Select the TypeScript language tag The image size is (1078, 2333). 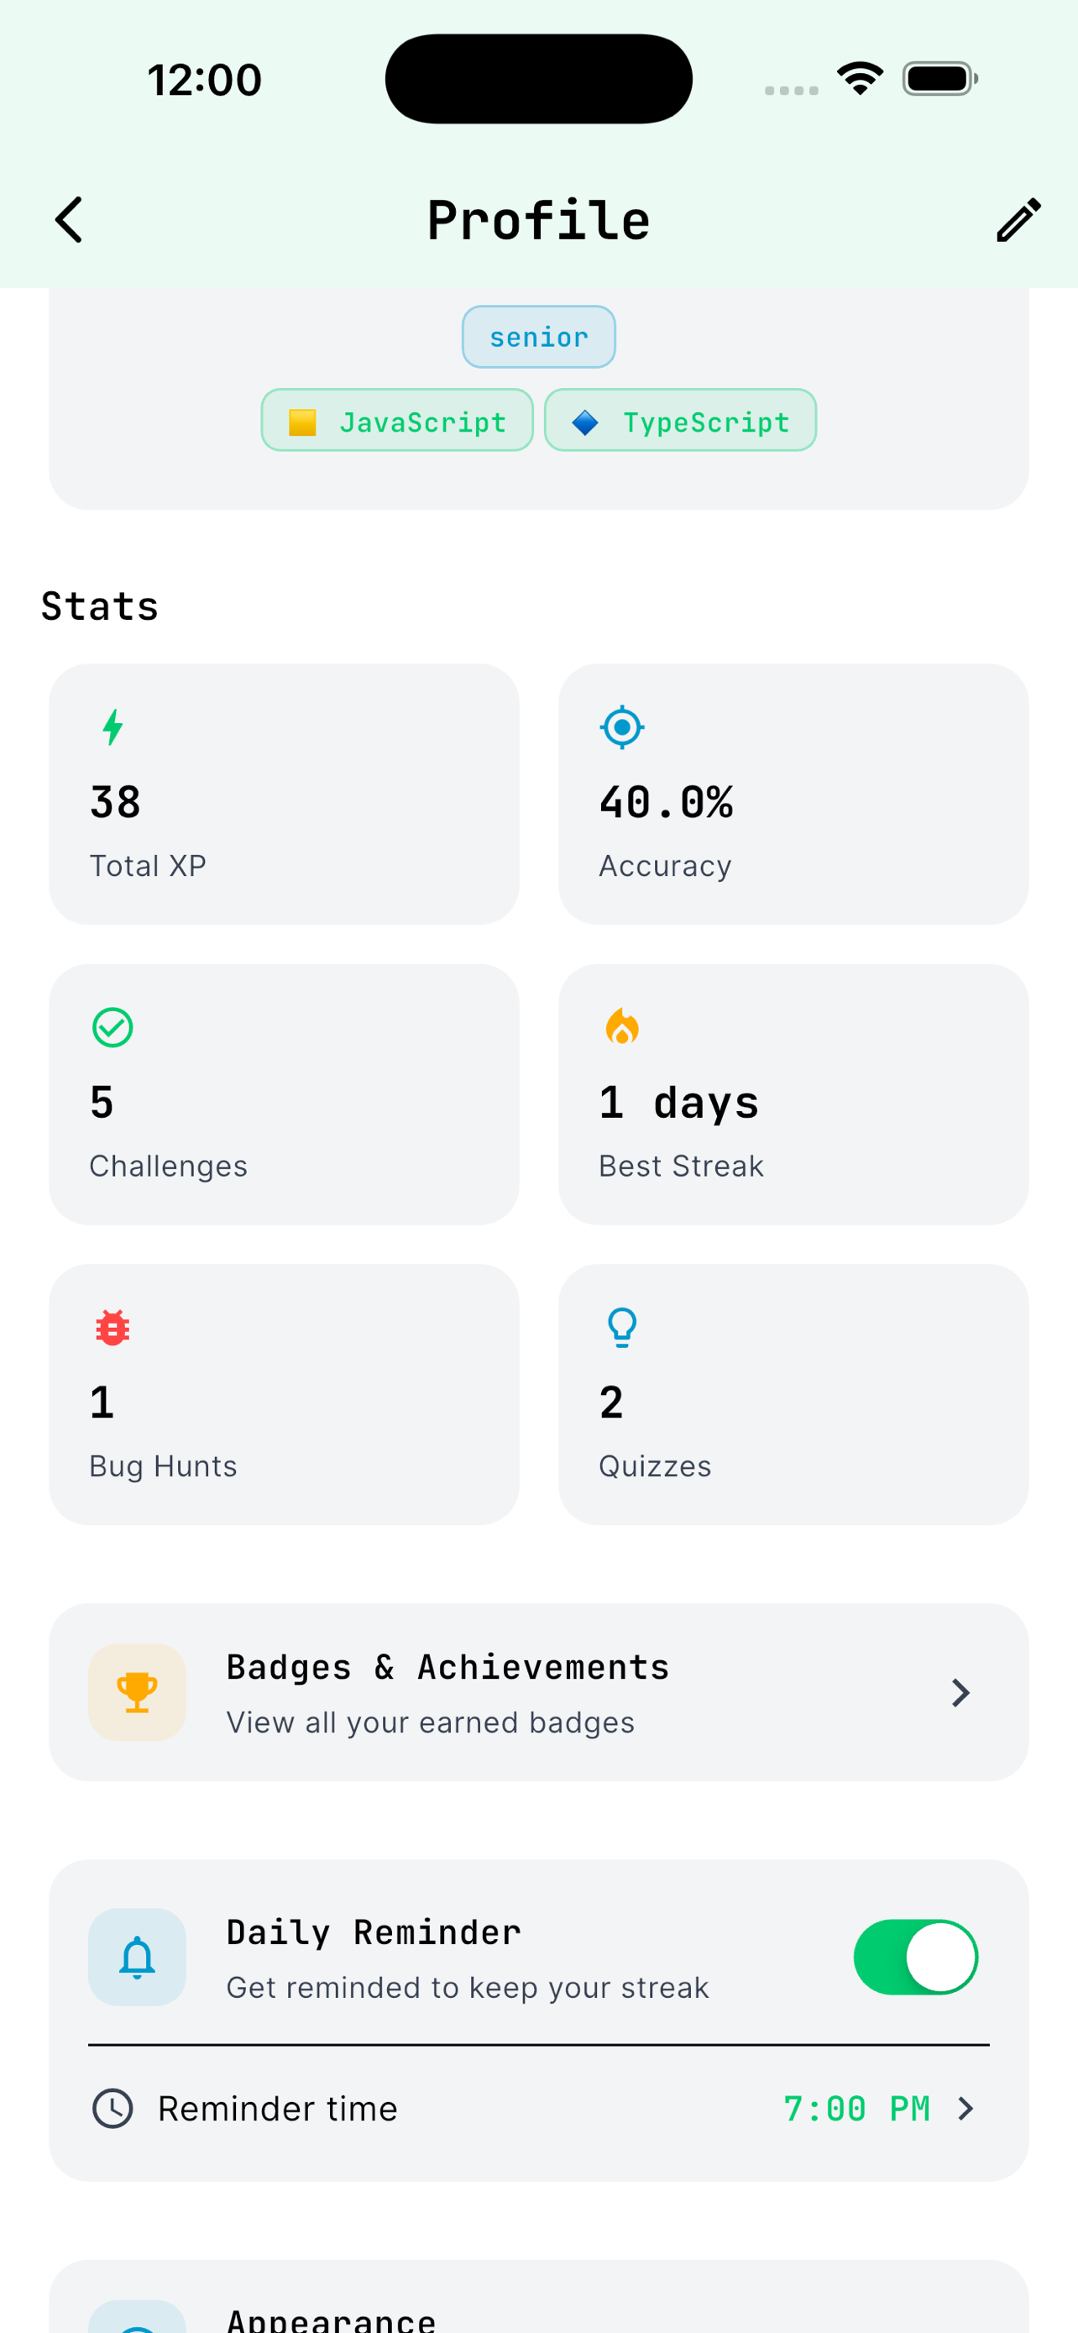click(680, 420)
